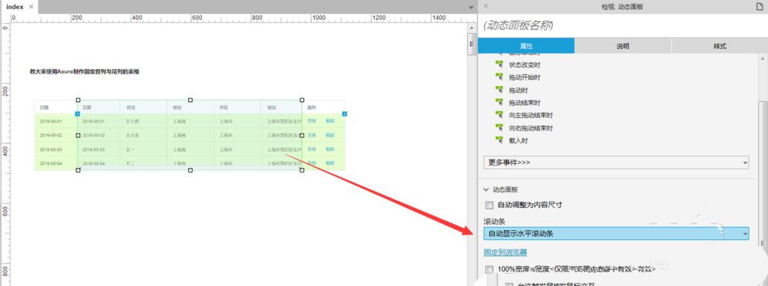Image resolution: width=768 pixels, height=286 pixels.
Task: Click the 市区 column header
Action: pyautogui.click(x=223, y=107)
